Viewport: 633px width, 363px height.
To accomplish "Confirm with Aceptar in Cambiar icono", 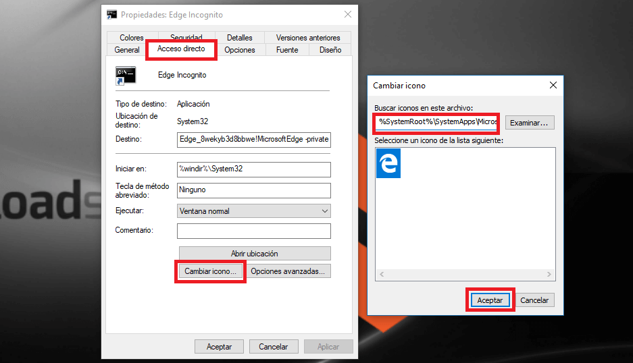I will point(490,300).
